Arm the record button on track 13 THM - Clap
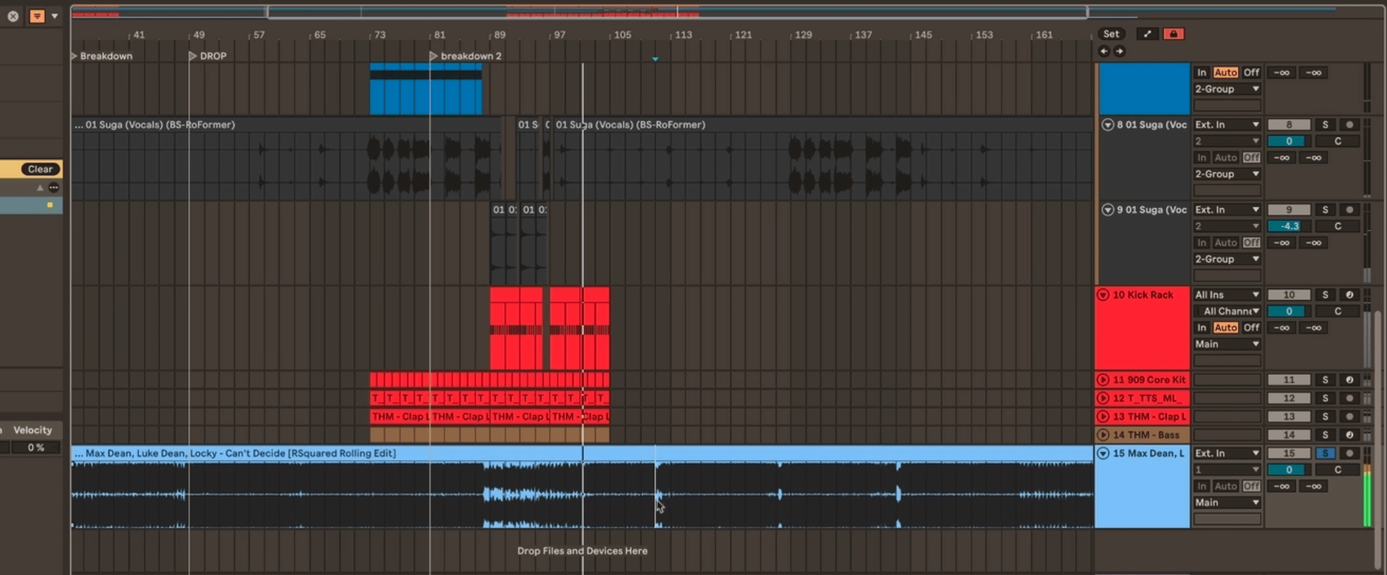This screenshot has height=575, width=1387. pyautogui.click(x=1350, y=416)
